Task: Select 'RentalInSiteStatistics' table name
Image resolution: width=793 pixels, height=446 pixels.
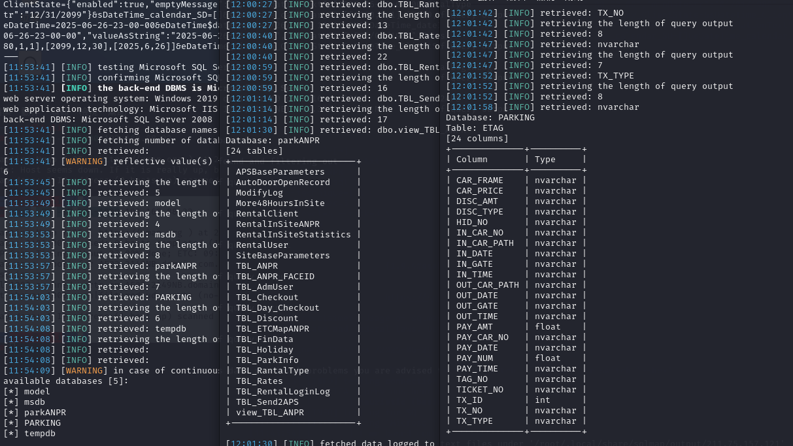Action: [294, 235]
